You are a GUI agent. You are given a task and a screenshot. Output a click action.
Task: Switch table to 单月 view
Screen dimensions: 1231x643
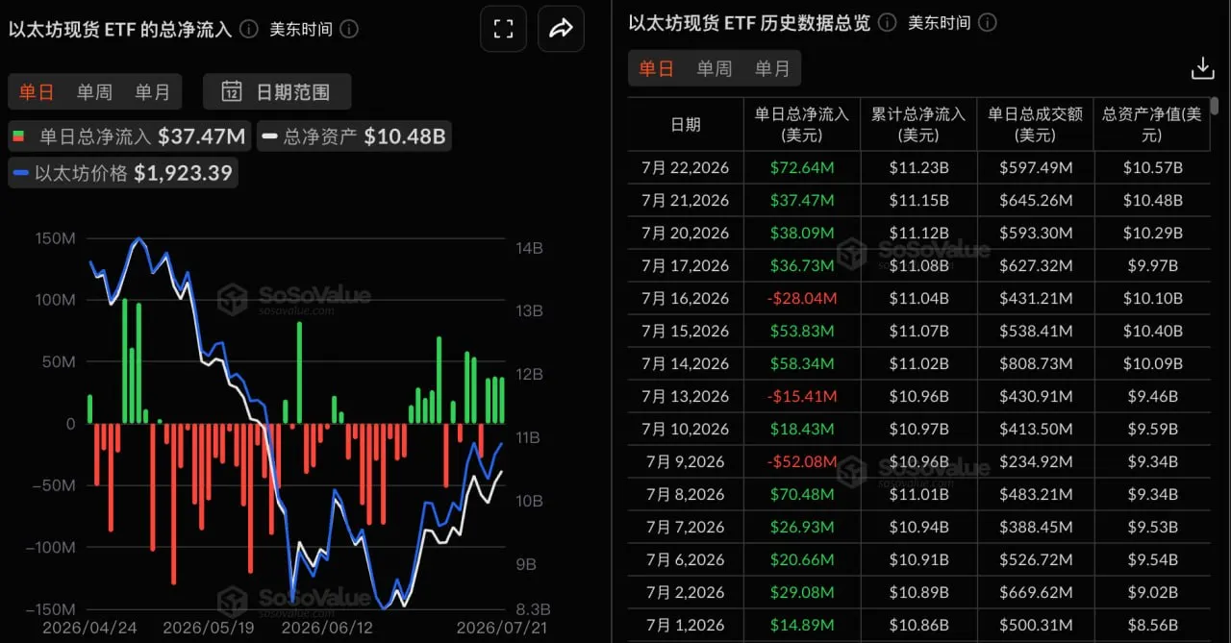(x=772, y=69)
